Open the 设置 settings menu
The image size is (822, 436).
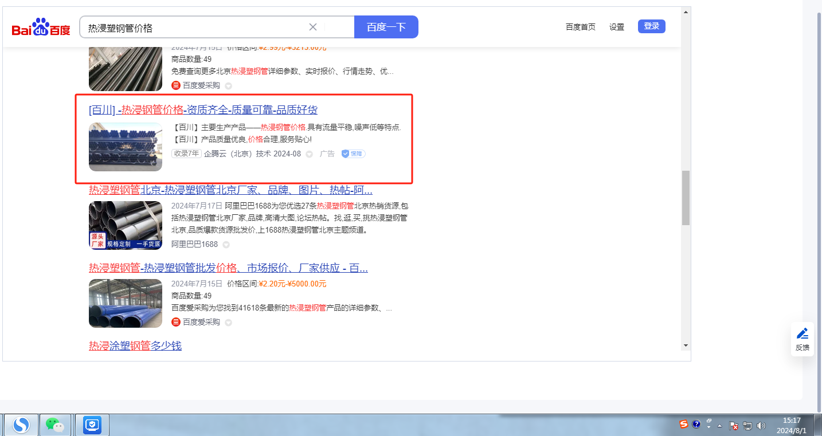[x=617, y=27]
